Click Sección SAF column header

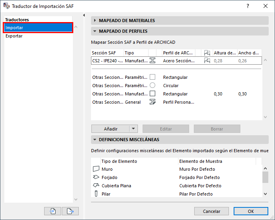(x=107, y=53)
